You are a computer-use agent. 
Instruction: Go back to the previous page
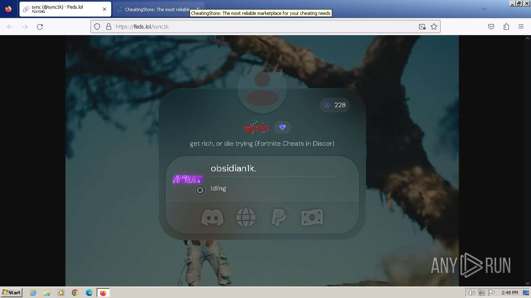[10, 26]
